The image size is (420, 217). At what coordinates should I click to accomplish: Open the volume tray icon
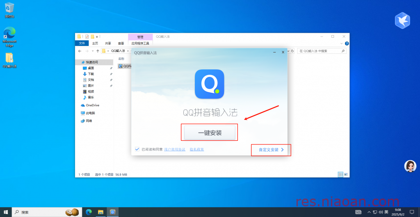click(380, 212)
